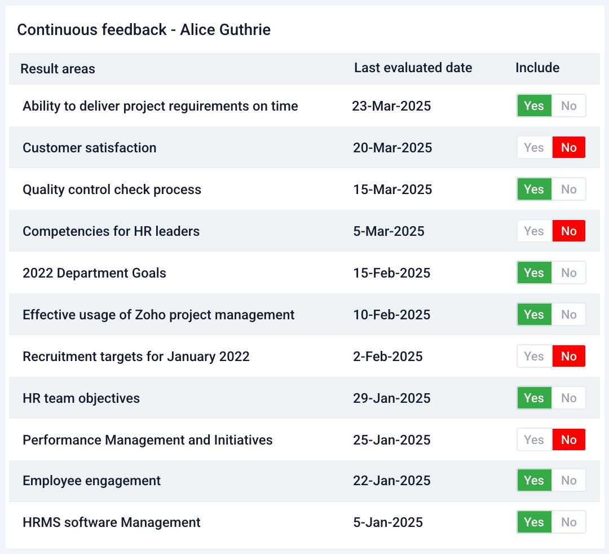Open the HR team objectives row label
The image size is (609, 554).
tap(81, 398)
